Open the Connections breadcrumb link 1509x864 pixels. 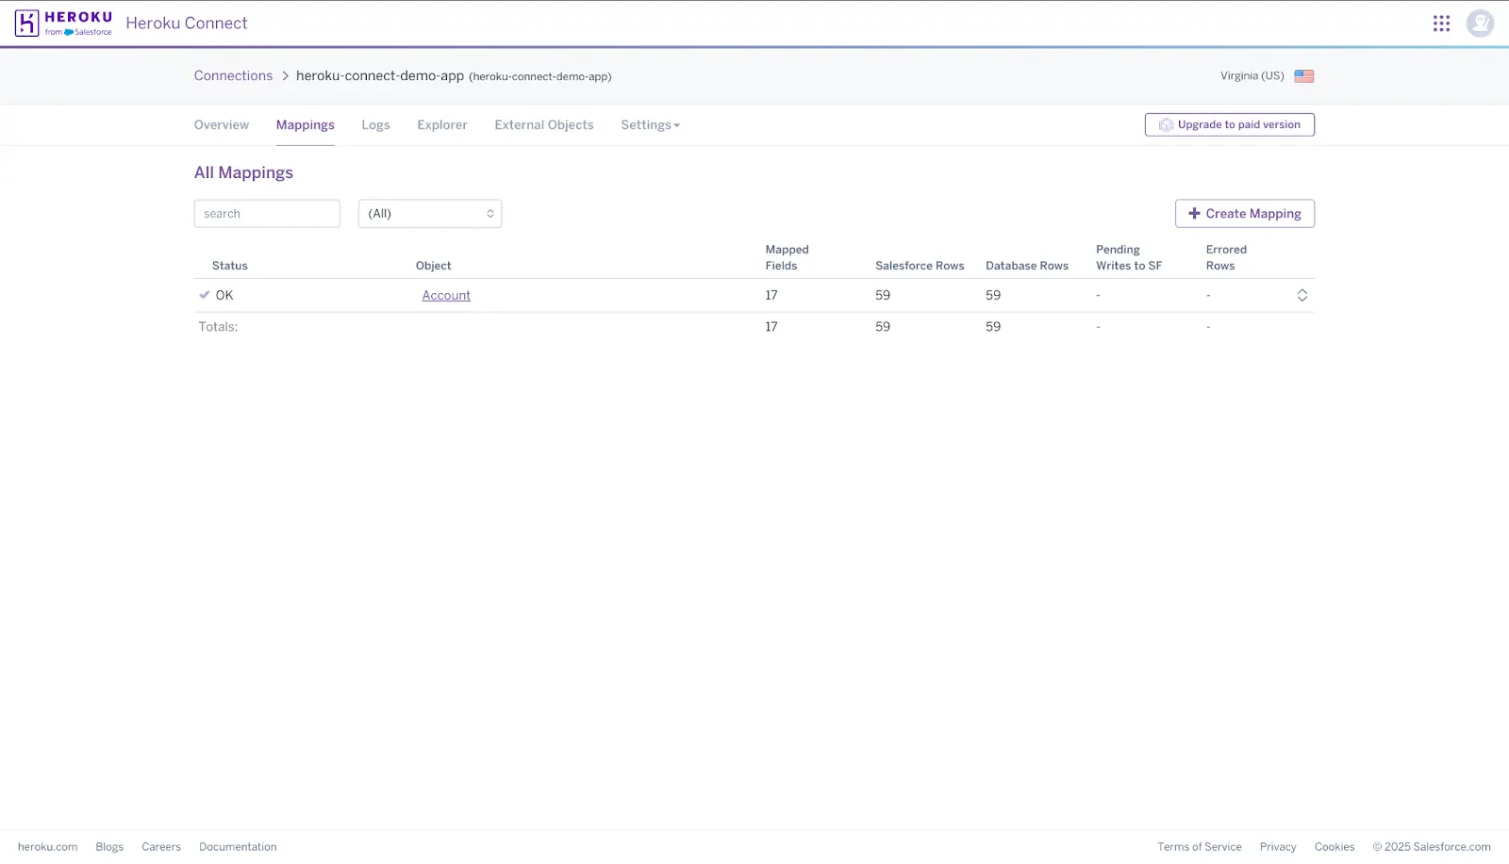tap(233, 75)
